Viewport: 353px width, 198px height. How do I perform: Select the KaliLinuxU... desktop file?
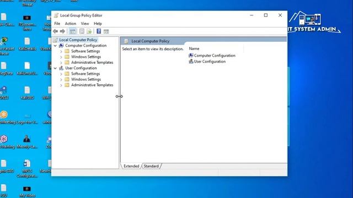[x=27, y=68]
